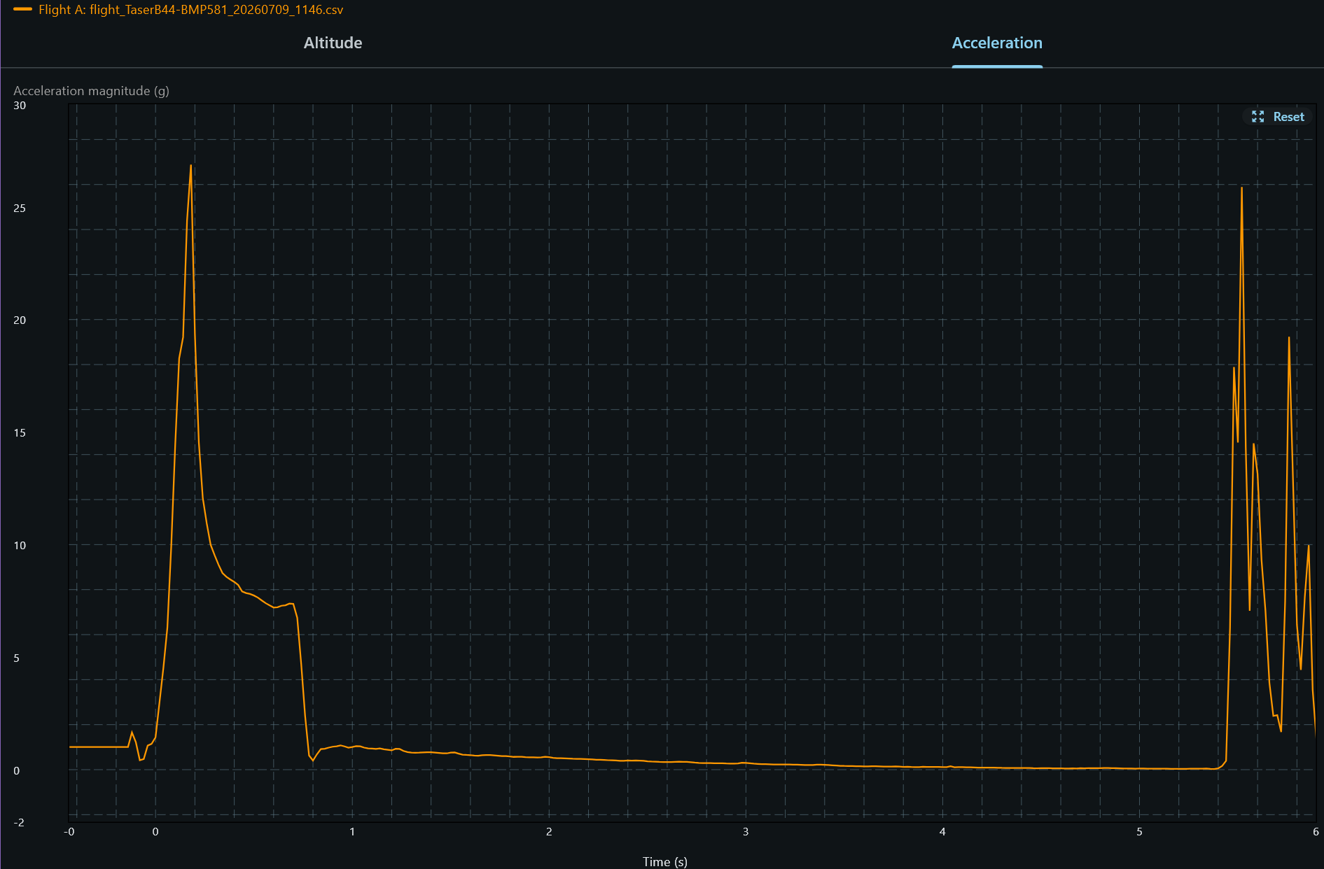Select the Acceleration tab
Viewport: 1324px width, 869px height.
coord(997,43)
